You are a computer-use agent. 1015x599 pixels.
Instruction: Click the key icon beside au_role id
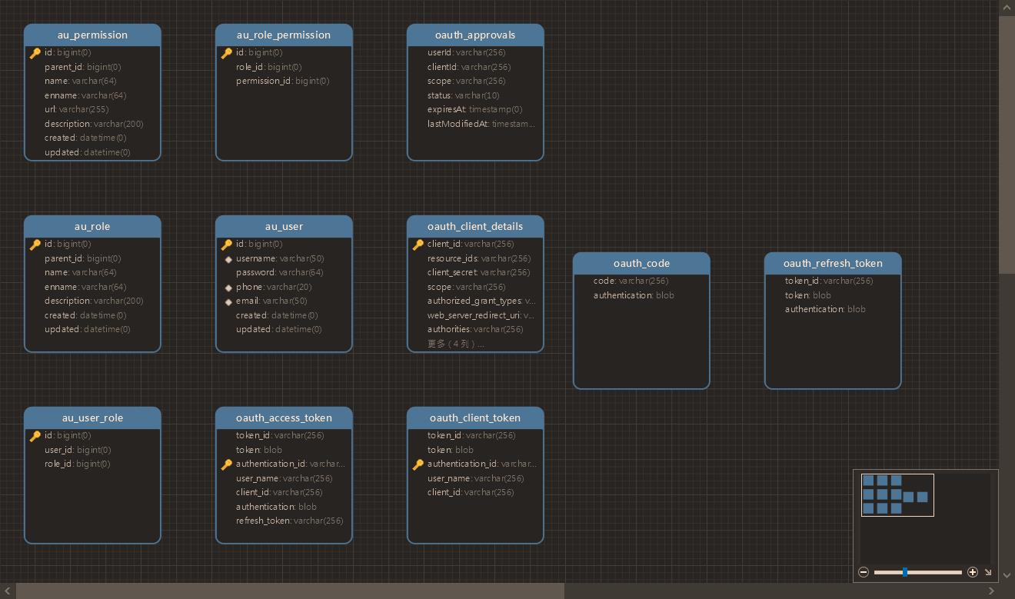(x=35, y=245)
